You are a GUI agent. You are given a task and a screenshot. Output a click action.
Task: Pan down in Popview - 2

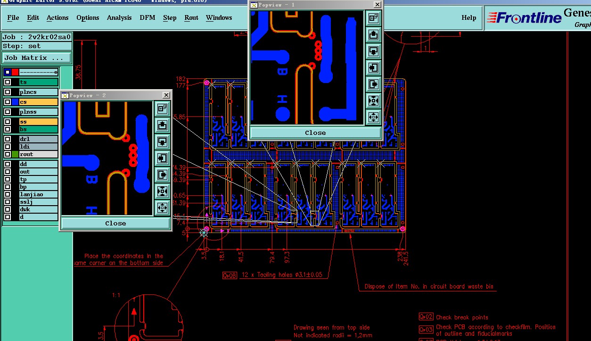tap(162, 141)
